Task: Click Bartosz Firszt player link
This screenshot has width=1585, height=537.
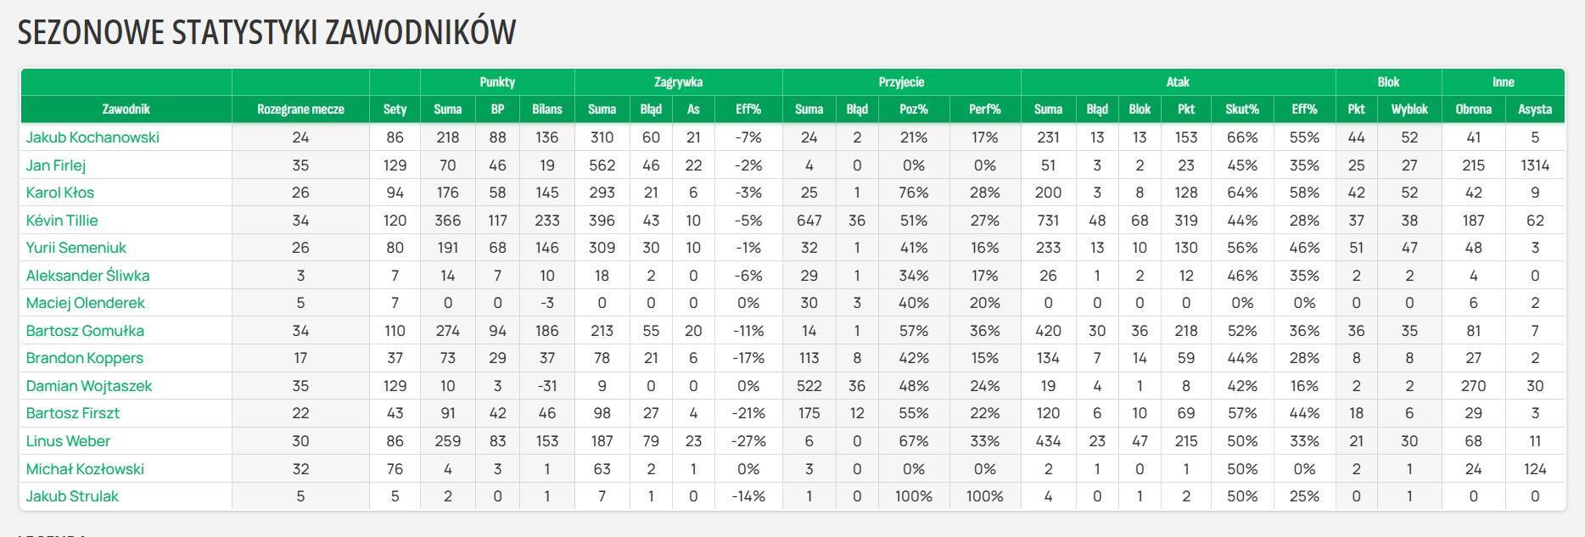Action: [x=72, y=413]
